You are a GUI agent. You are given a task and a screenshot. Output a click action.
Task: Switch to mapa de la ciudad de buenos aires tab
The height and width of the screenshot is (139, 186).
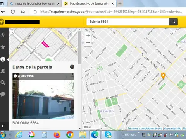coord(35,3)
